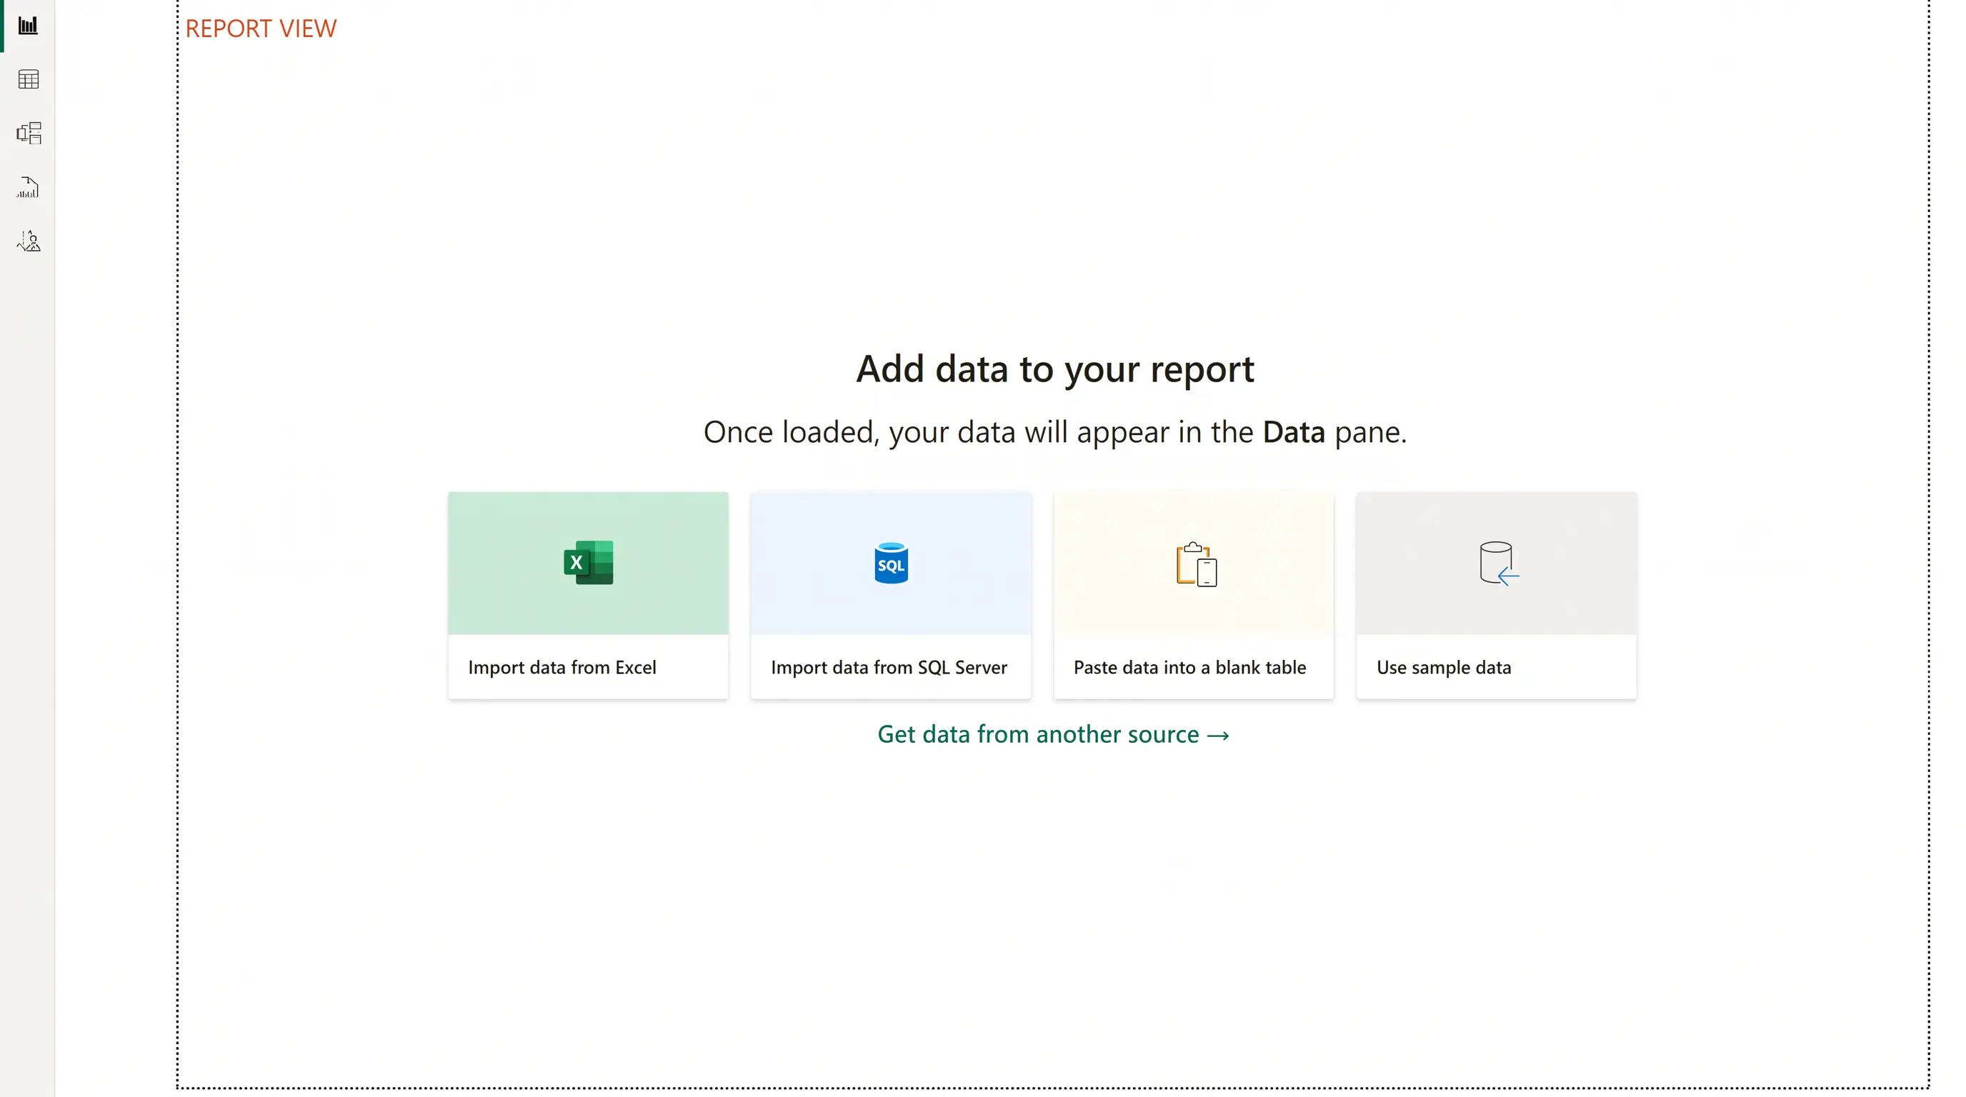This screenshot has width=1966, height=1097.
Task: Select Paste data into a blank table
Action: 1194,595
